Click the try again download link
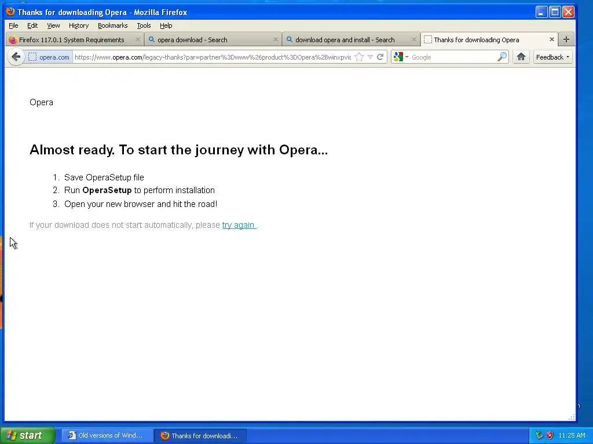Viewport: 593px width, 444px height. (239, 225)
